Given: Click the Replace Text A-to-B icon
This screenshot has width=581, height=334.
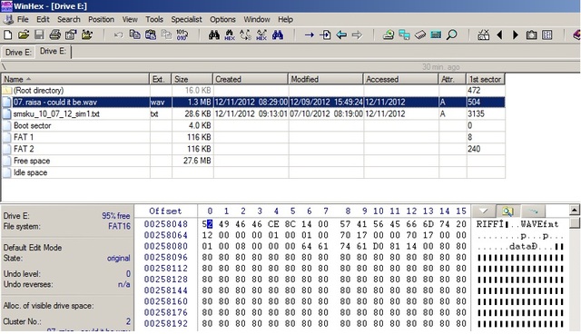Looking at the screenshot, I should (245, 34).
